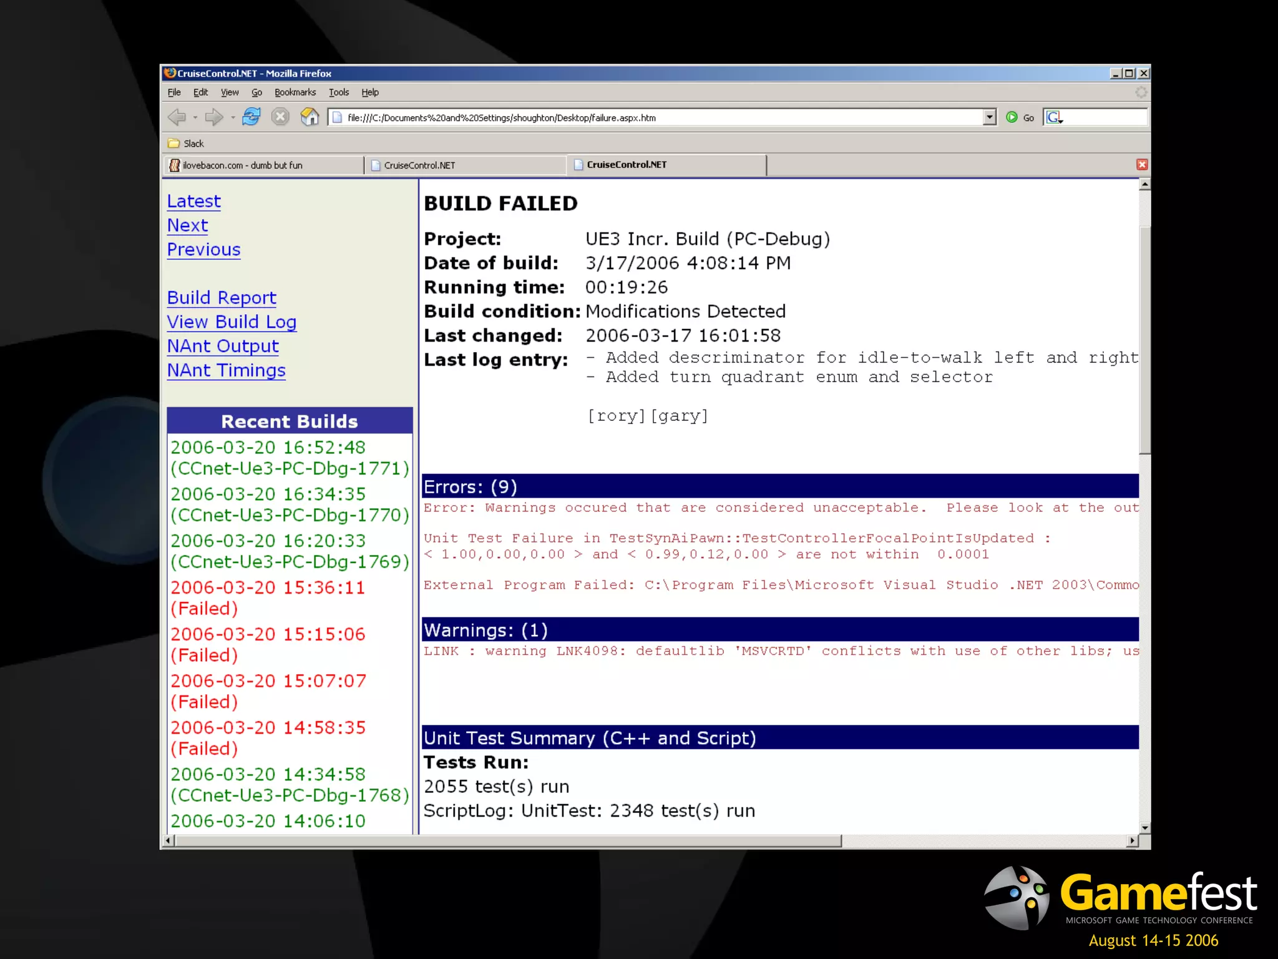Go to the Home page icon
The width and height of the screenshot is (1278, 959).
[310, 117]
